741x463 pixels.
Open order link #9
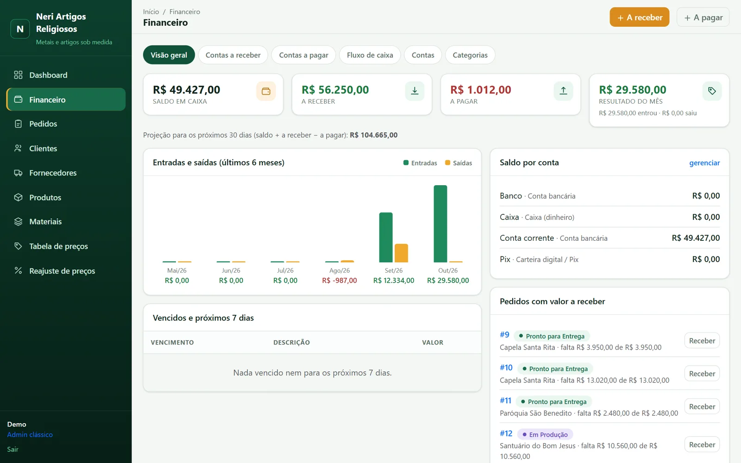point(504,335)
